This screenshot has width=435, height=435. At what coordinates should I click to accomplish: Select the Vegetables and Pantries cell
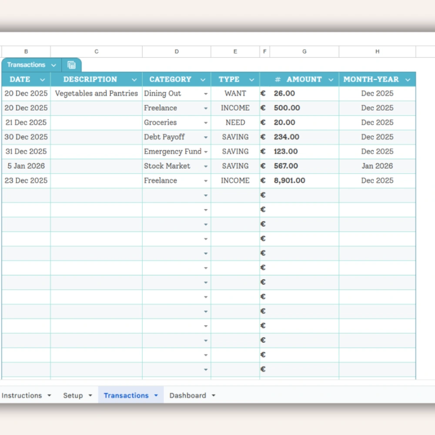coord(96,93)
